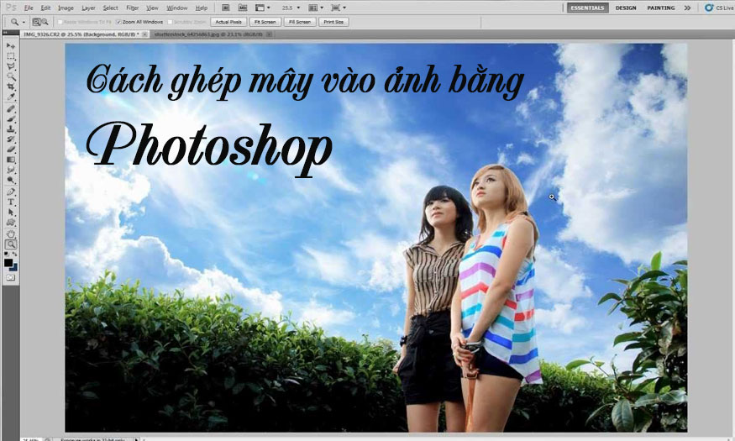
Task: Select the Blur tool
Action: coord(10,171)
